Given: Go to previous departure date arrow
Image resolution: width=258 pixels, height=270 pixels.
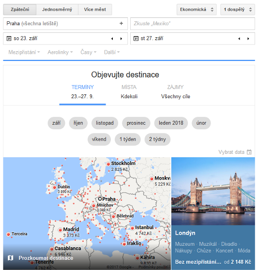Looking at the screenshot, I should click(112, 39).
